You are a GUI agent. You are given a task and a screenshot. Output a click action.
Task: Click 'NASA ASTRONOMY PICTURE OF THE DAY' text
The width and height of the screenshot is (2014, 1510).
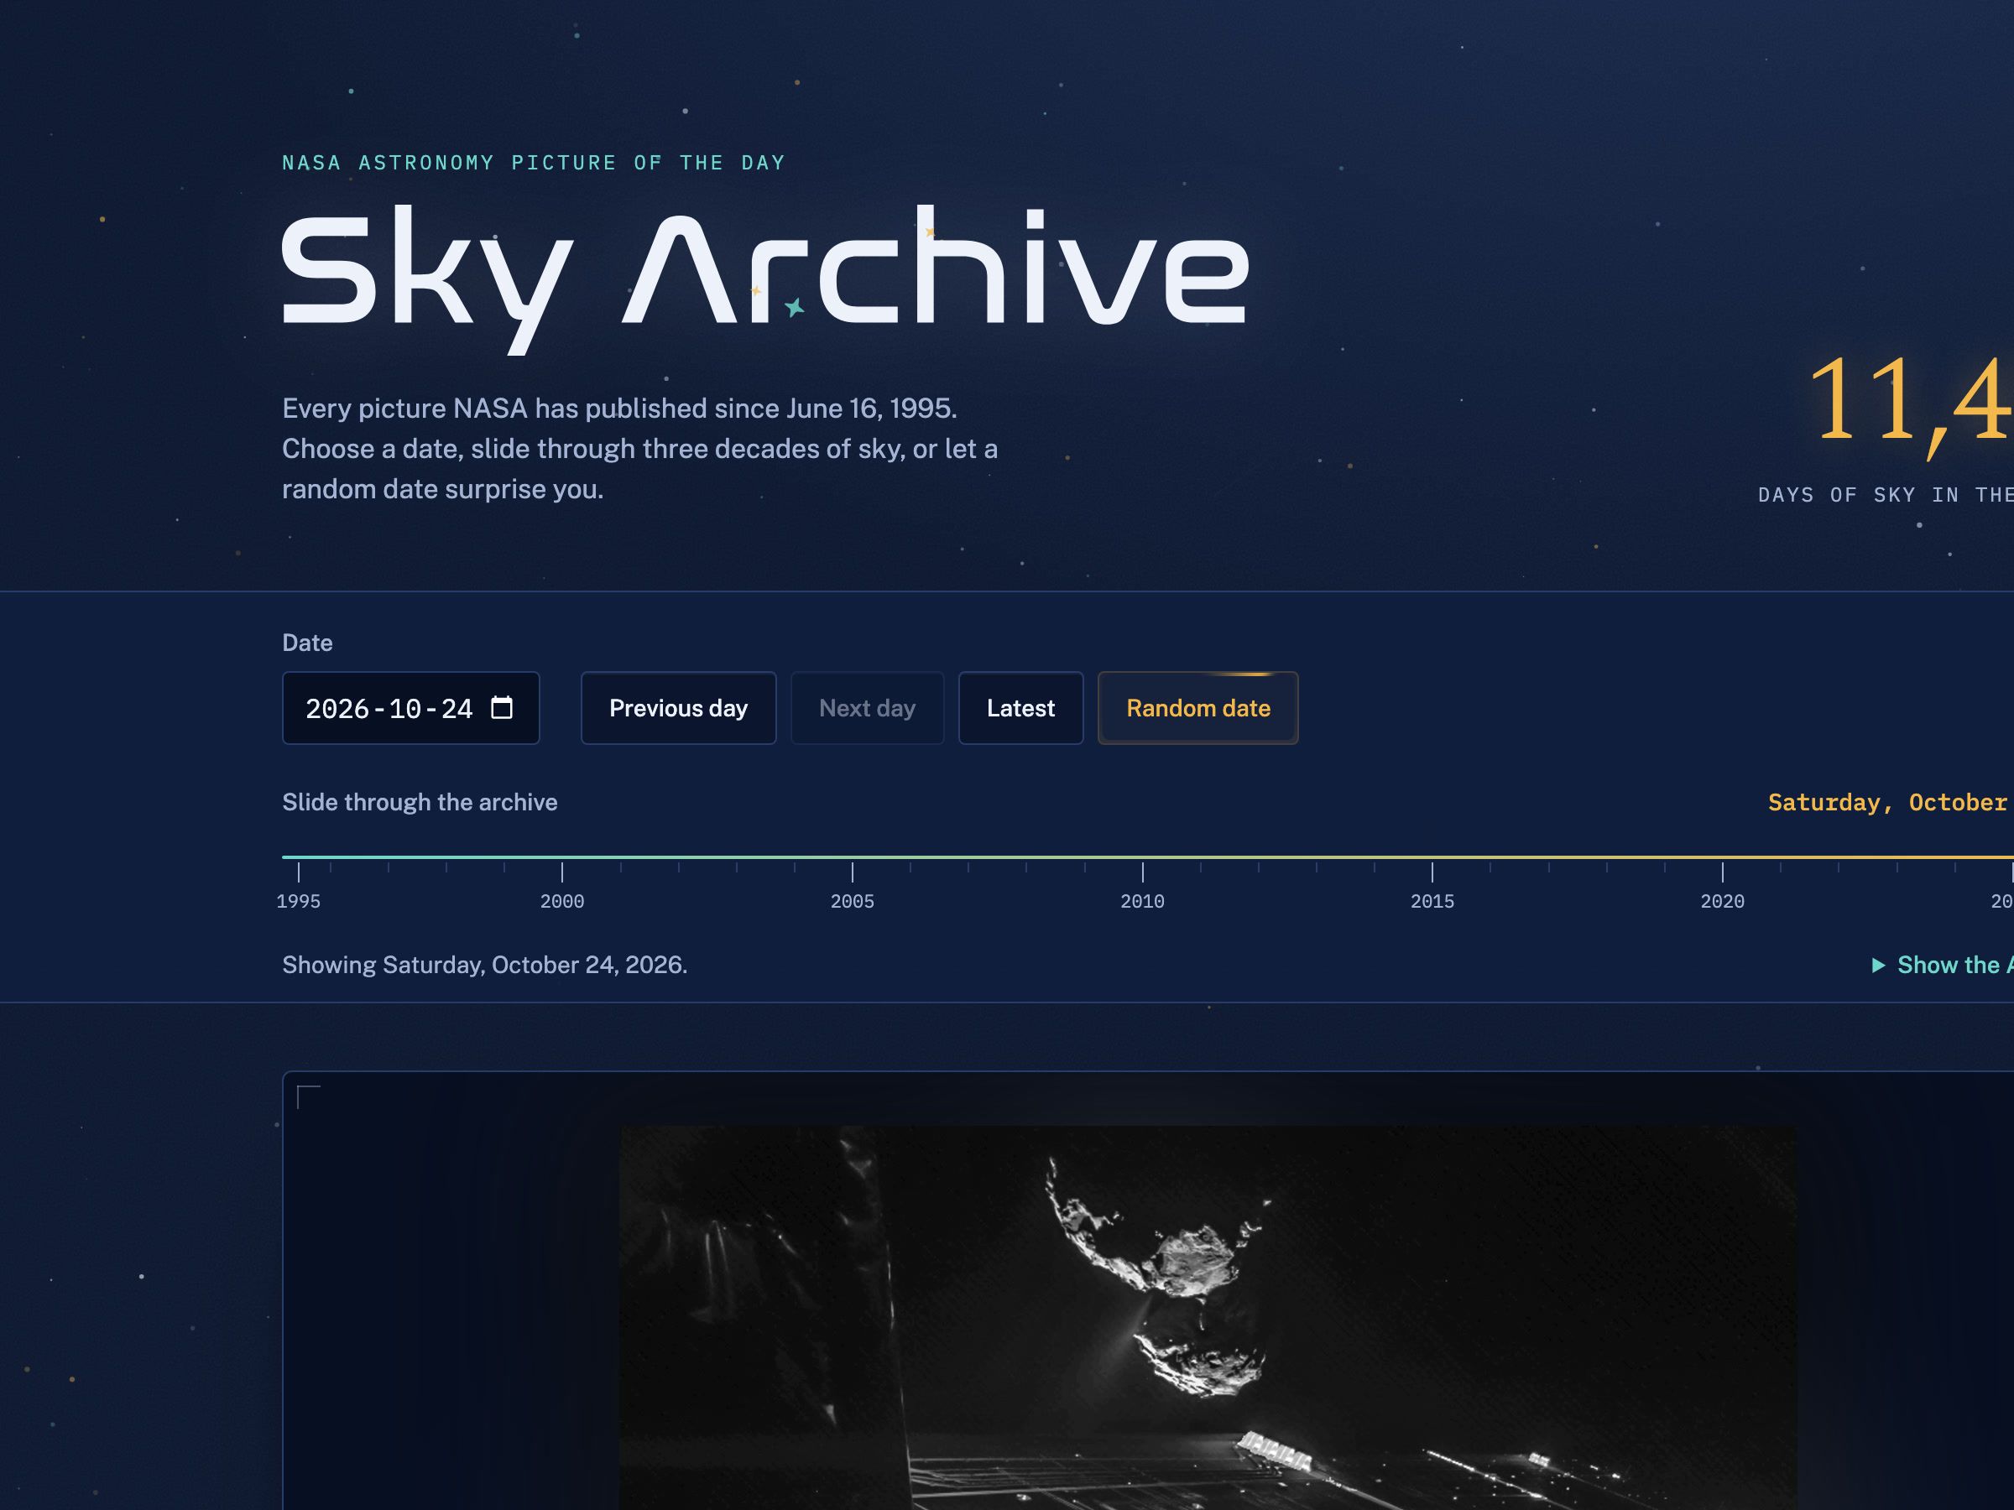[x=534, y=163]
